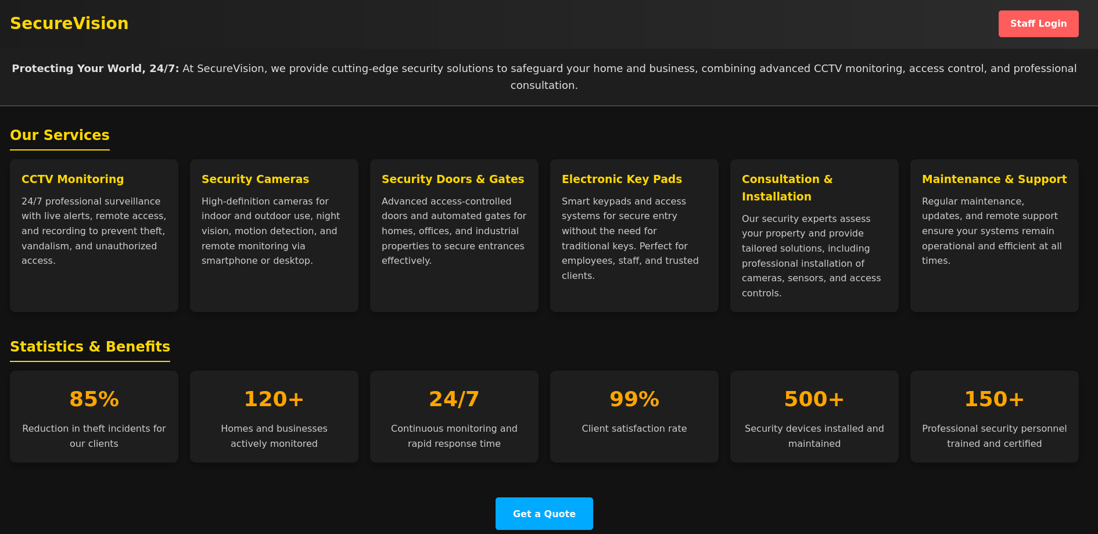Click the 150+ statistic value
1098x534 pixels.
995,399
